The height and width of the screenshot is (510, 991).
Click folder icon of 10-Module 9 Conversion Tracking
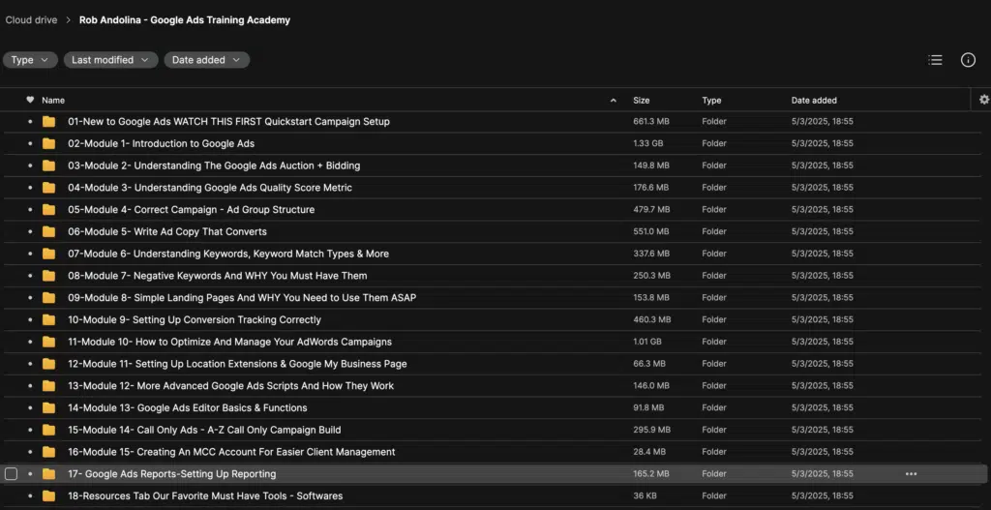(48, 319)
